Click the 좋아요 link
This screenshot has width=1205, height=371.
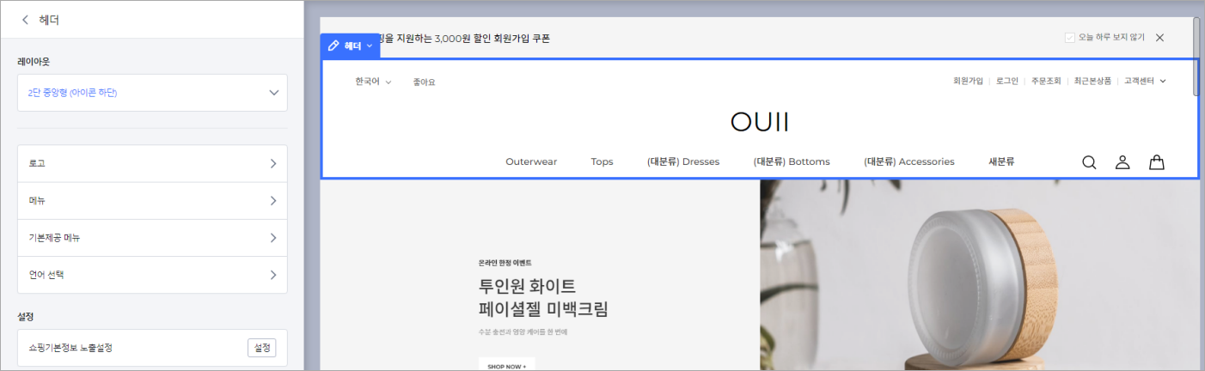tap(424, 82)
